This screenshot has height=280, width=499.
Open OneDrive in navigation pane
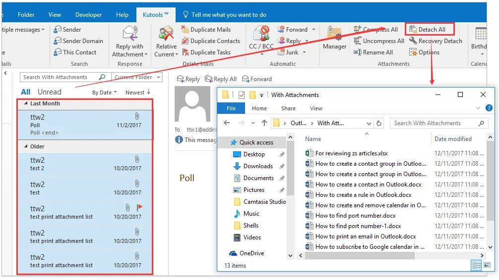247,253
